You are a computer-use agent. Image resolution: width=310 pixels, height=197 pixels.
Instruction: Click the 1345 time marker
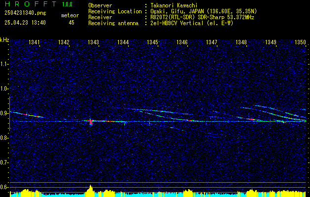(x=152, y=42)
